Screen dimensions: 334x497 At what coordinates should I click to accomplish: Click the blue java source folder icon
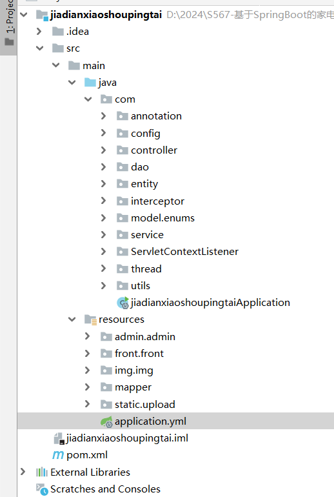click(90, 83)
